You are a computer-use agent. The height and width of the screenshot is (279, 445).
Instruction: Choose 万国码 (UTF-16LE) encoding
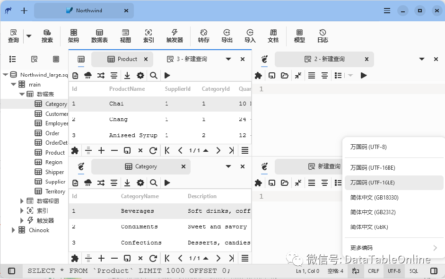tap(394, 183)
